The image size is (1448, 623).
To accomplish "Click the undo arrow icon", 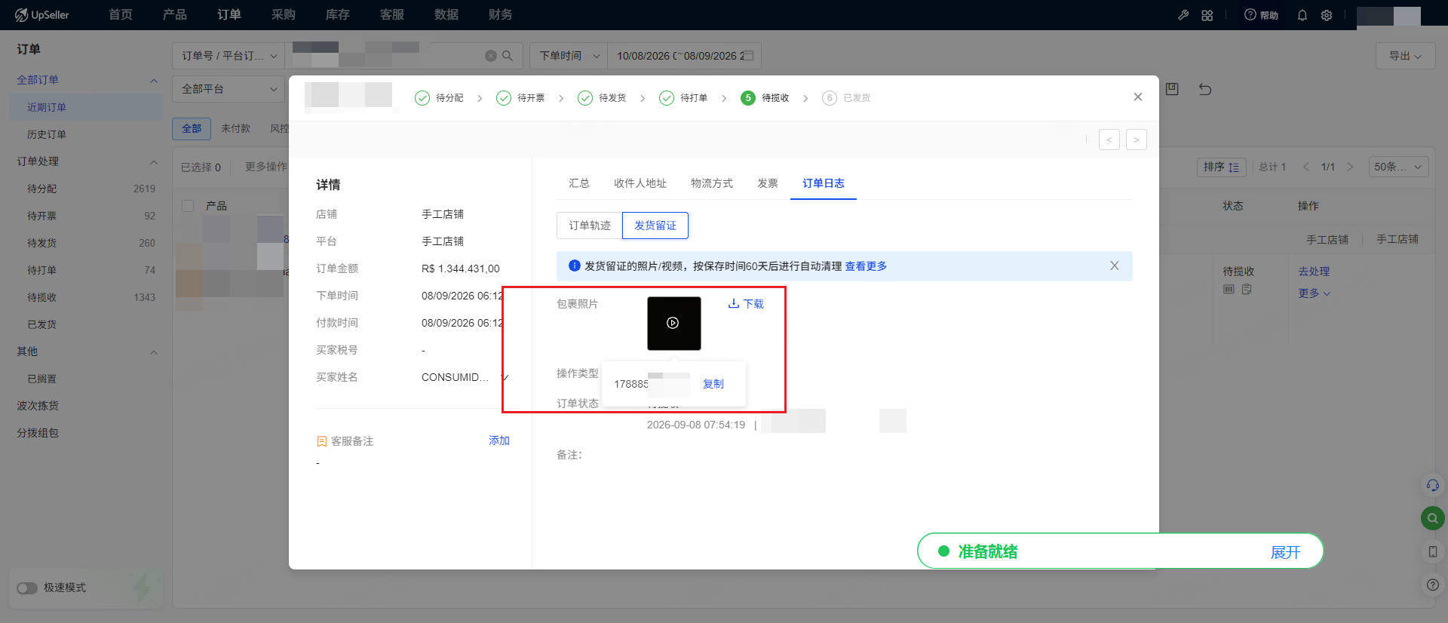I will (1205, 89).
